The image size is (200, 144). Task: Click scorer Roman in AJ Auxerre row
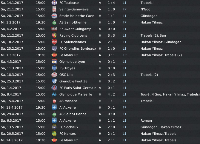(146, 120)
